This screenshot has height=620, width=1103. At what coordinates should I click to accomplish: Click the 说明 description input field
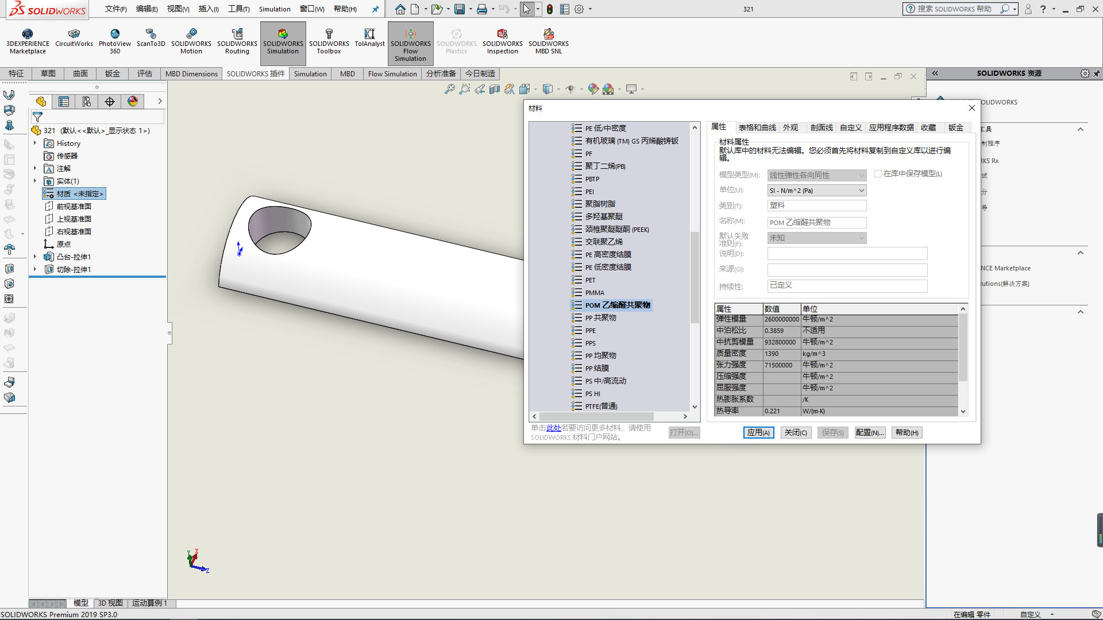point(847,254)
